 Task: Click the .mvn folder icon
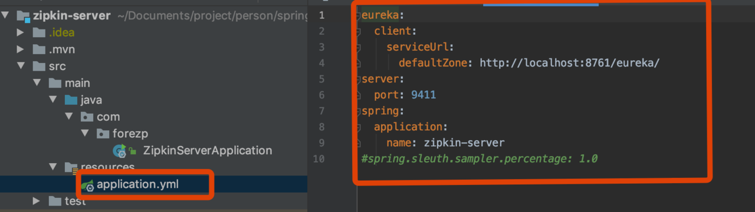(x=40, y=49)
